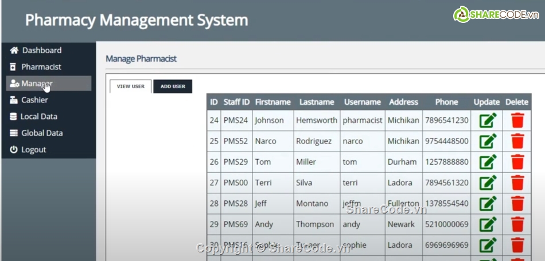This screenshot has height=261, width=545.
Task: Delete Andy Thompson's entry icon
Action: [x=517, y=224]
